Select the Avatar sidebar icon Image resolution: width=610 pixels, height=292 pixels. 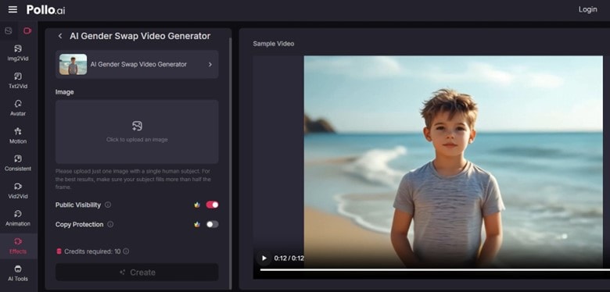point(18,108)
